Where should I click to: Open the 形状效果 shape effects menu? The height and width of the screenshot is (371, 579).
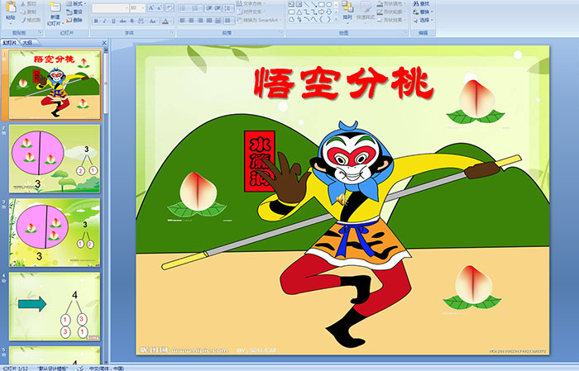391,20
